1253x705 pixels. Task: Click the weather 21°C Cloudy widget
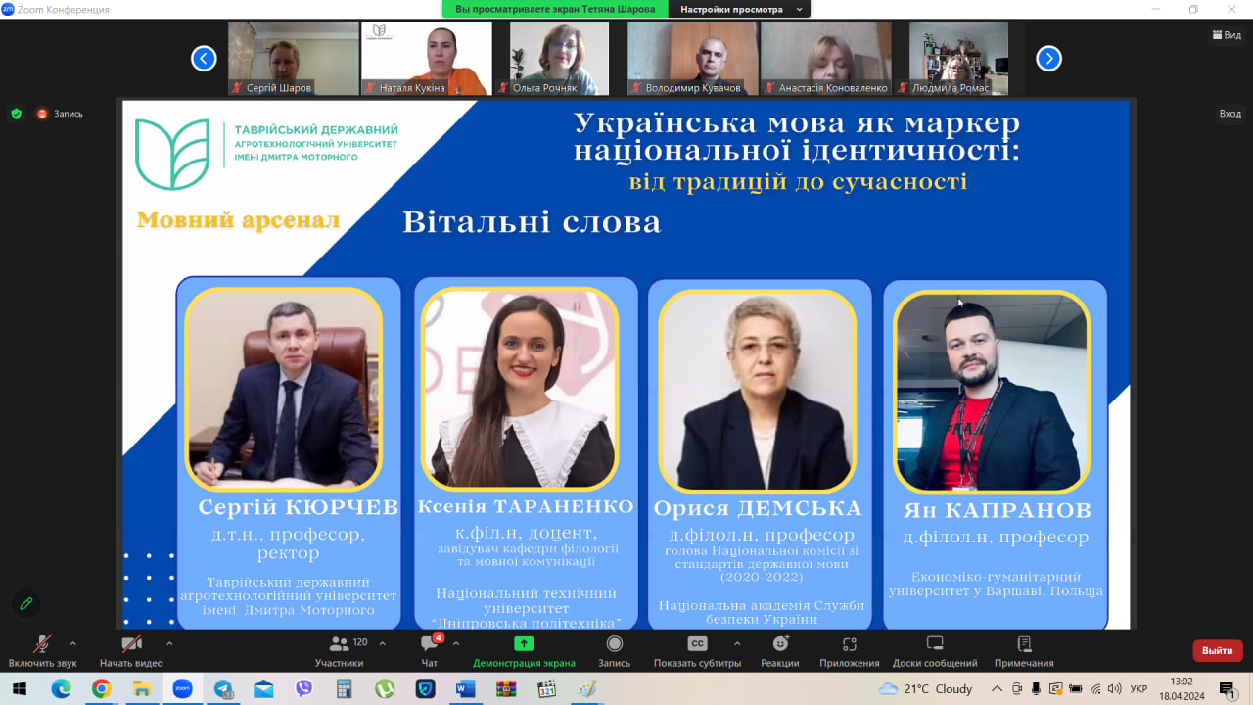pos(925,689)
